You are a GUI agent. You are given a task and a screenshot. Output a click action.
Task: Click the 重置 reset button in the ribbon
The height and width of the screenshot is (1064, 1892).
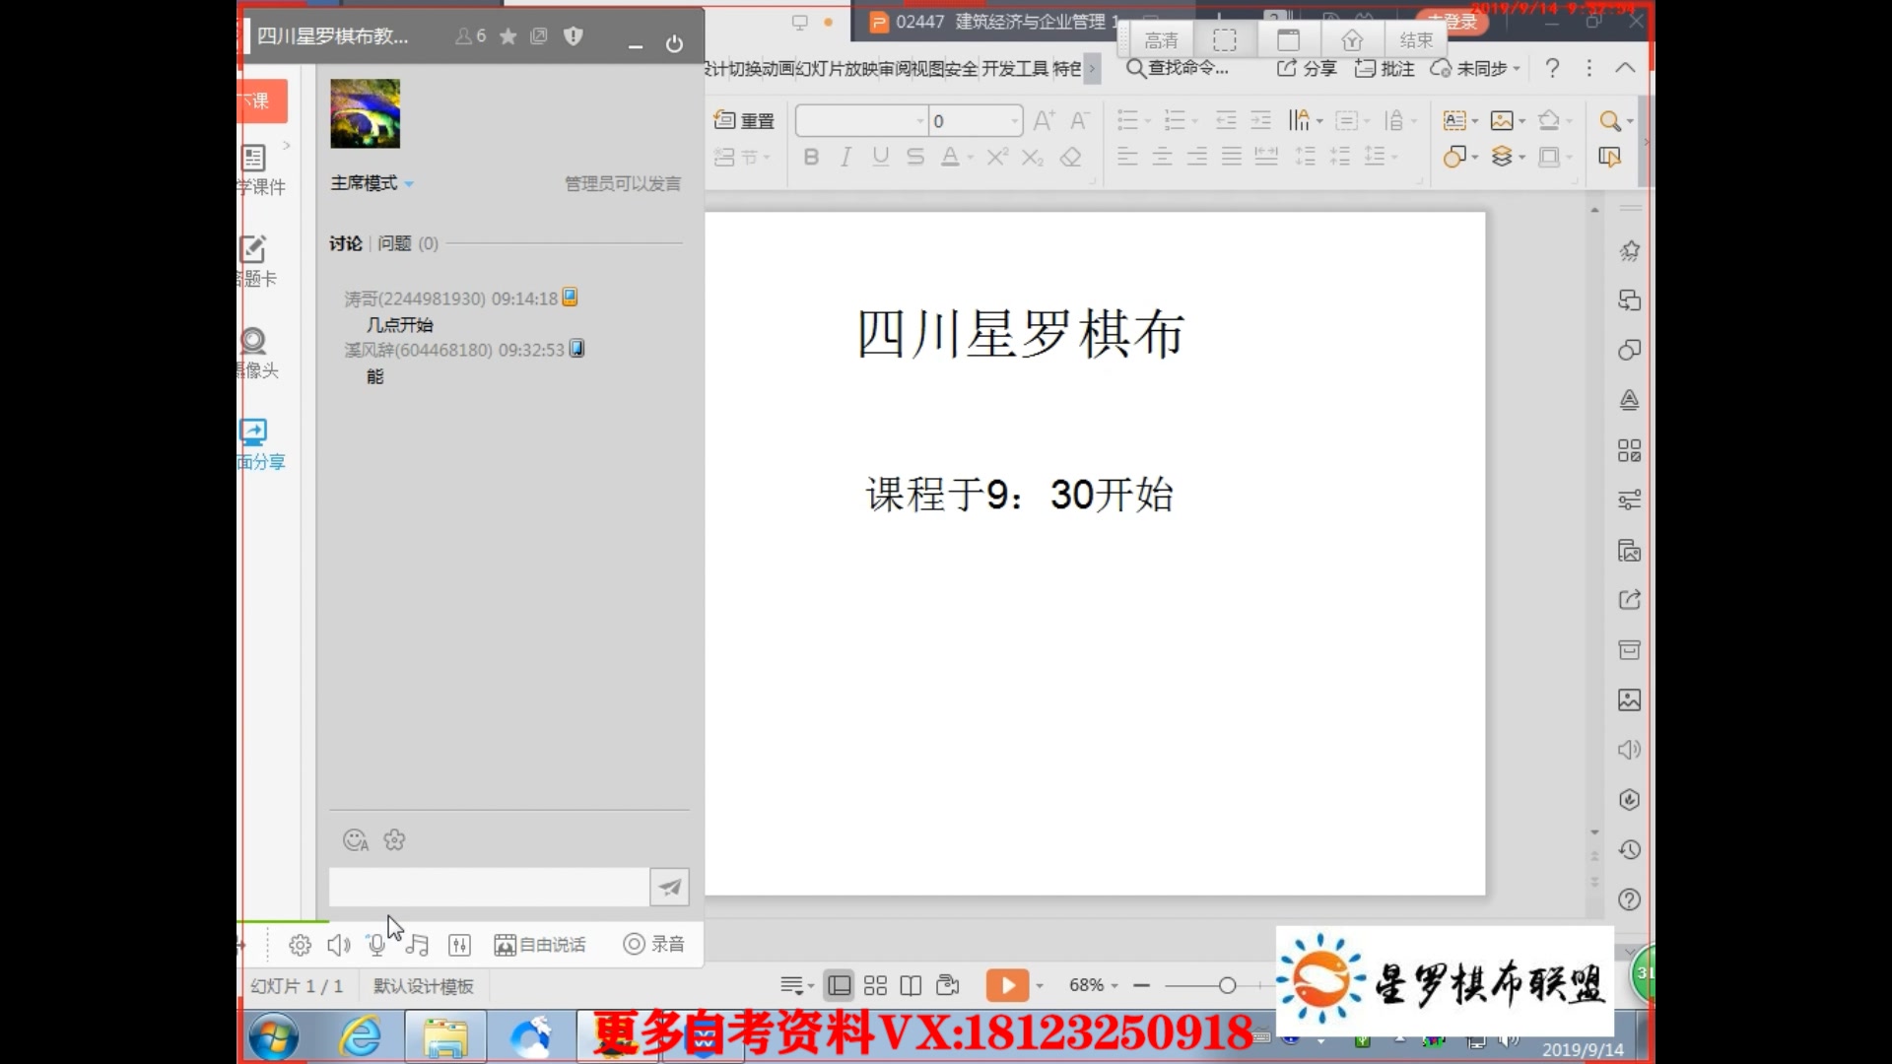744,119
